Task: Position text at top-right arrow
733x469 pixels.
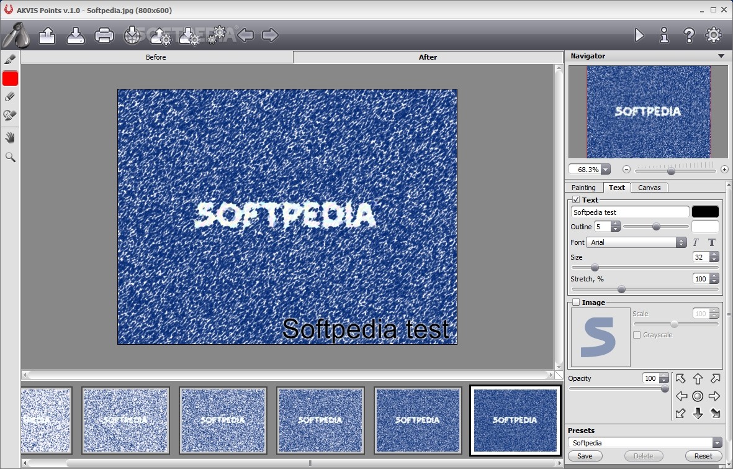Action: (x=715, y=379)
